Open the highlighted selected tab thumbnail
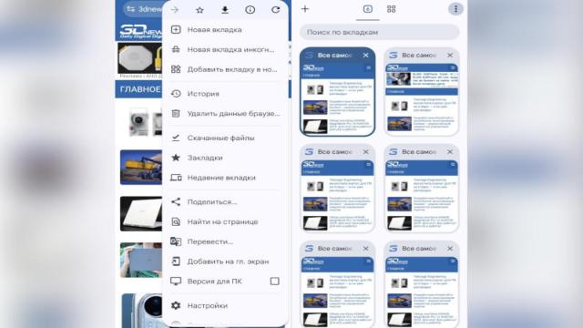Viewport: 583px width, 328px height. [337, 98]
